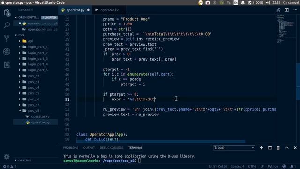This screenshot has height=169, width=300.
Task: Open notifications bell in status bar
Action: [x=292, y=166]
